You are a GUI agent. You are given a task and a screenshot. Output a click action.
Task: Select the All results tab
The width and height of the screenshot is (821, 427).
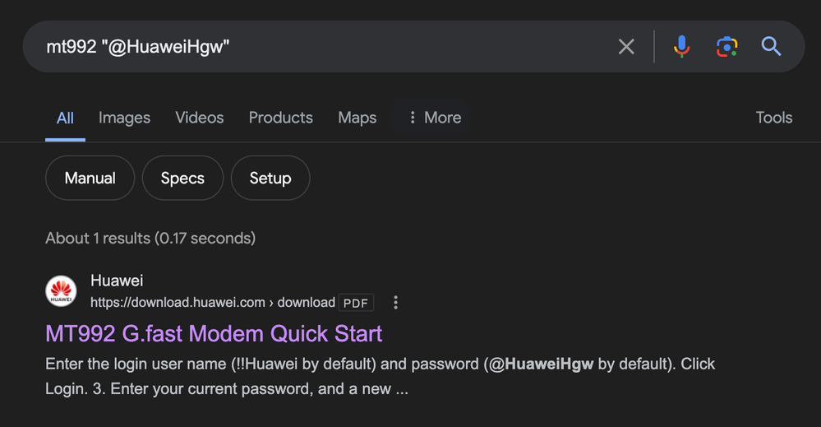pyautogui.click(x=65, y=118)
